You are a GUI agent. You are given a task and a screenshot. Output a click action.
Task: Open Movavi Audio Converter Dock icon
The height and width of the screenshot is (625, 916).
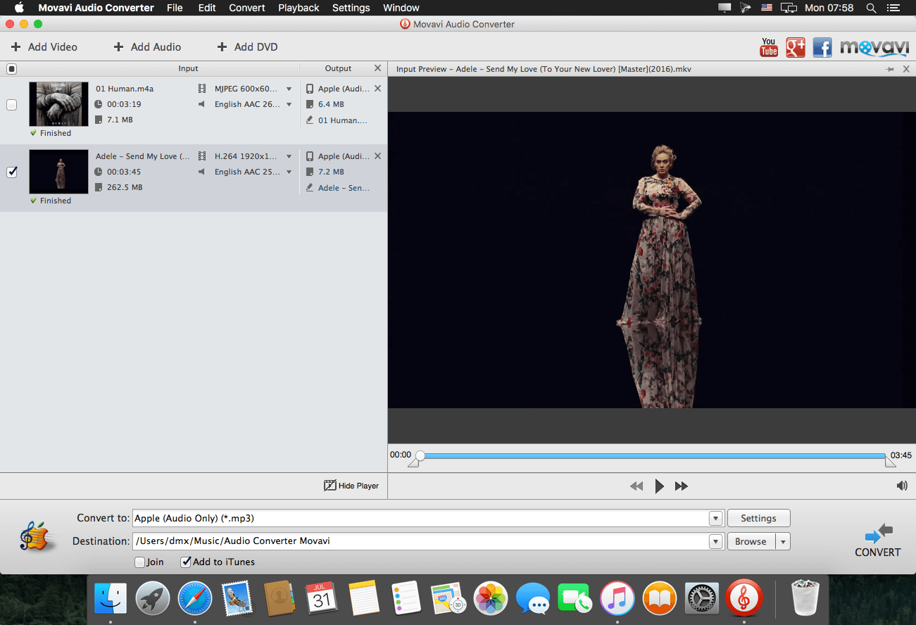tap(744, 599)
